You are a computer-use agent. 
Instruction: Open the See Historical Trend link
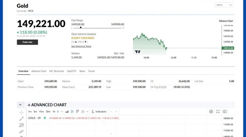tap(81, 46)
